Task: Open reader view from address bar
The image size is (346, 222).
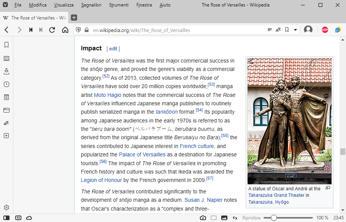Action: point(269,30)
